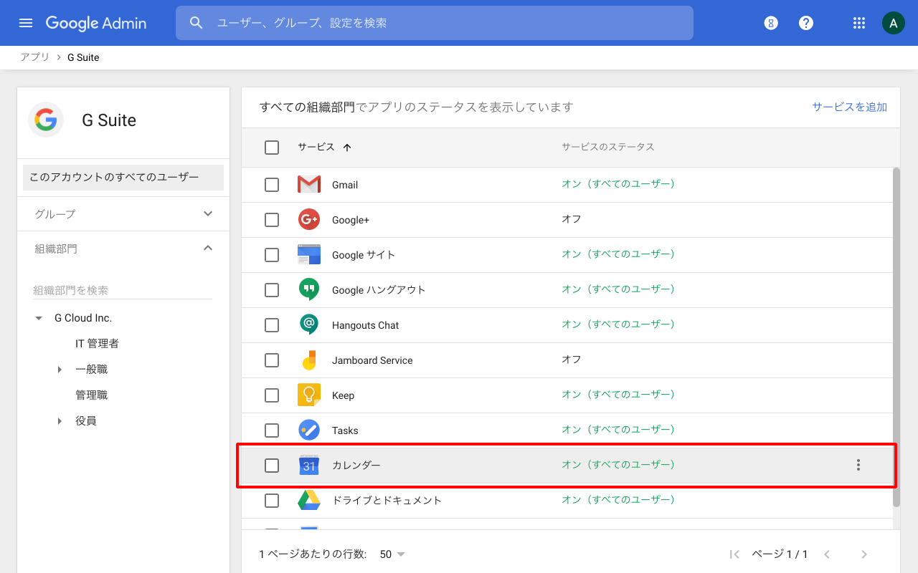Click the Tasks service icon
The width and height of the screenshot is (918, 573).
[309, 430]
